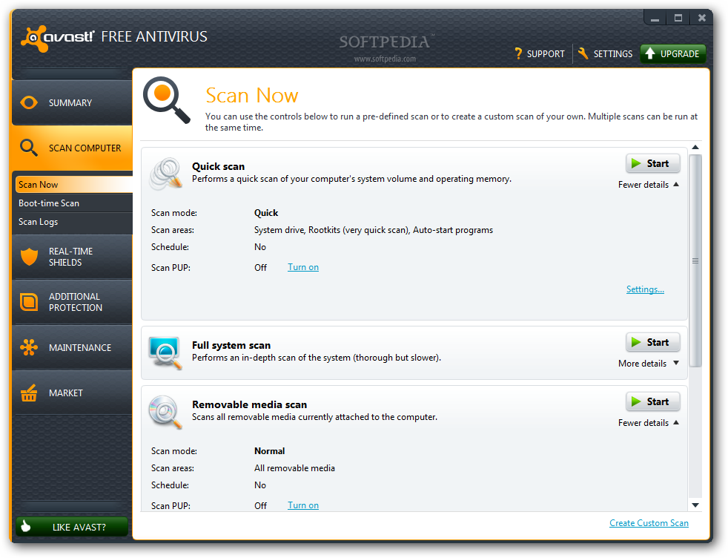Expand Full system scan More details

click(648, 364)
